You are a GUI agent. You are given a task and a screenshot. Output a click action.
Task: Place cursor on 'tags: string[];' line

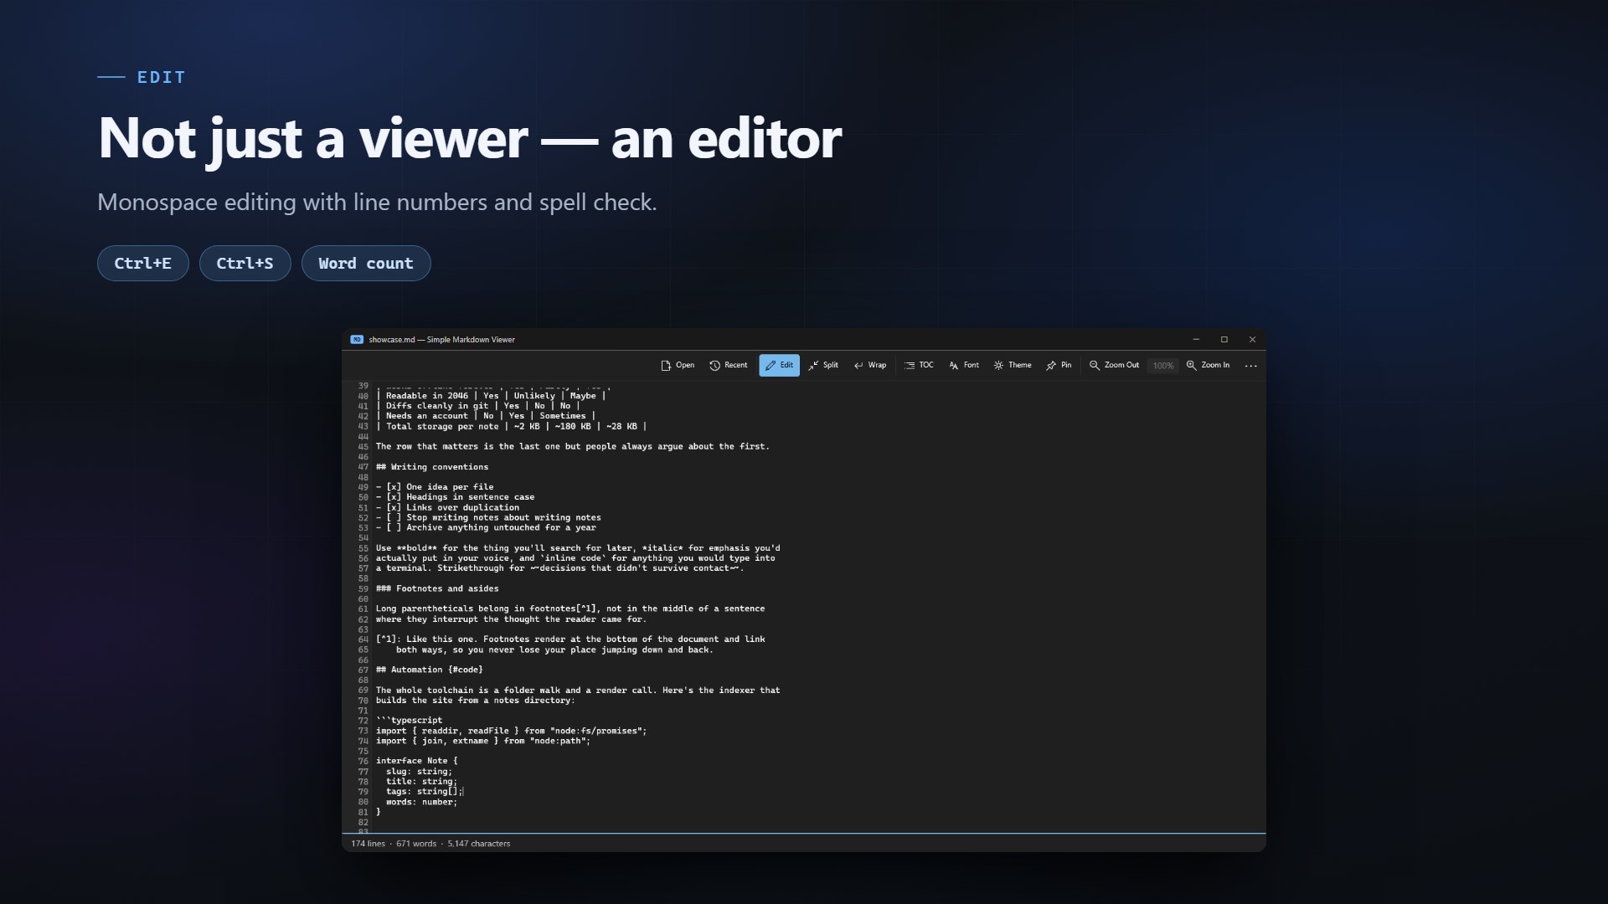(424, 792)
